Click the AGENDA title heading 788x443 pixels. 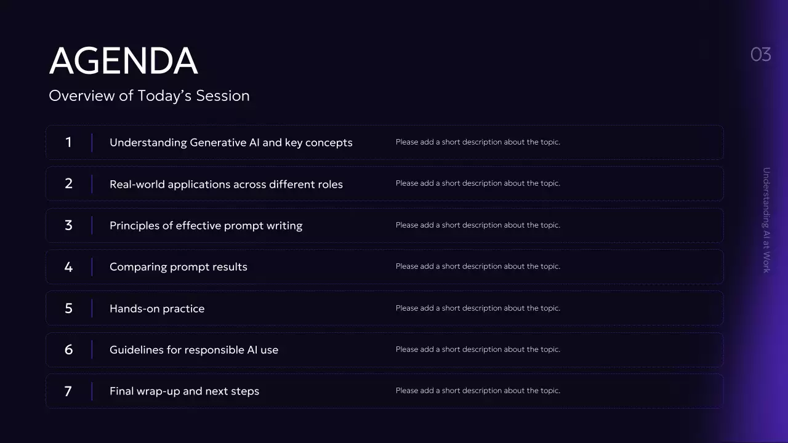coord(123,61)
